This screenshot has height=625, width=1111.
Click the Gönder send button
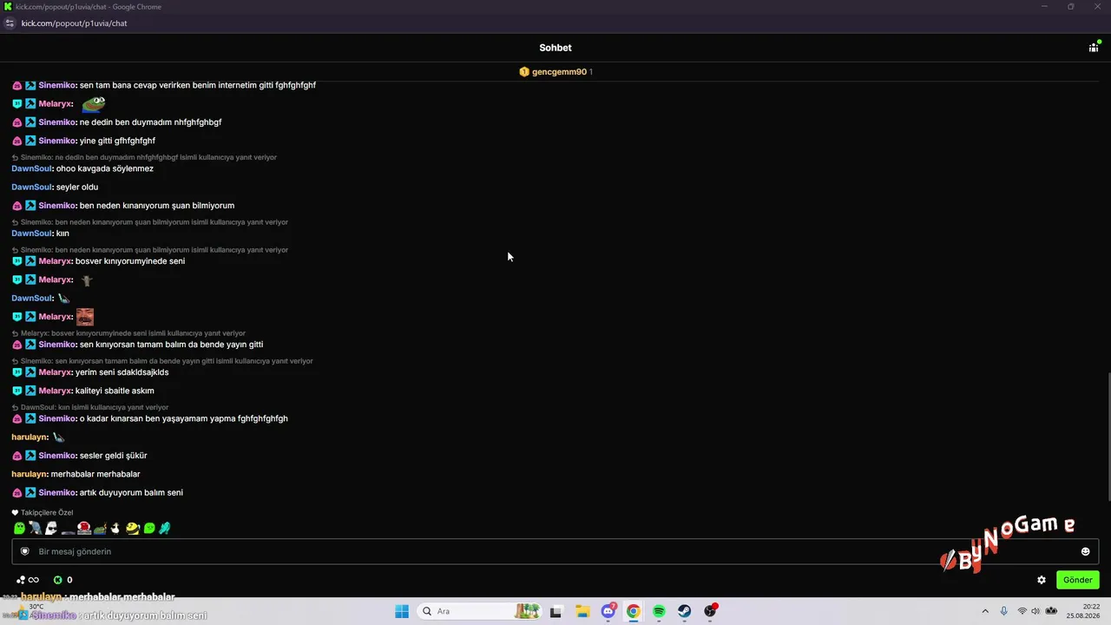point(1077,580)
